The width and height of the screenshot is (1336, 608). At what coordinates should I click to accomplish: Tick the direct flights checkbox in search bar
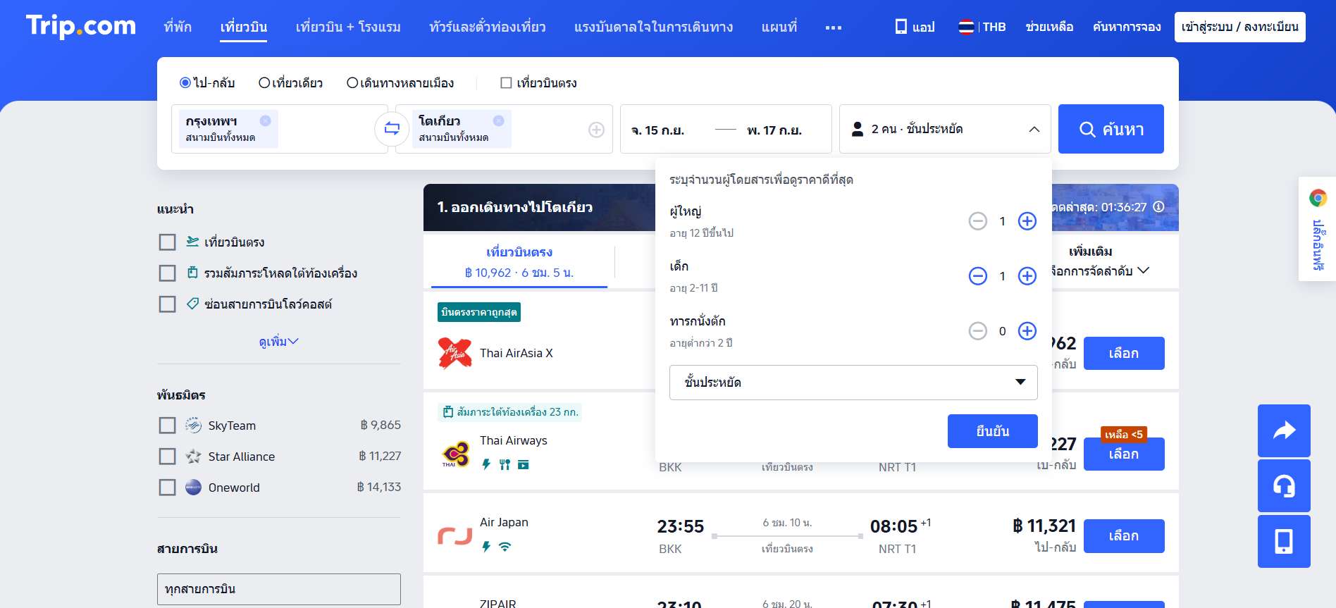click(506, 83)
